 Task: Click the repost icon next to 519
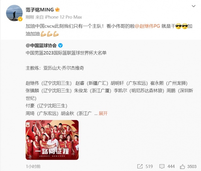(x=140, y=166)
